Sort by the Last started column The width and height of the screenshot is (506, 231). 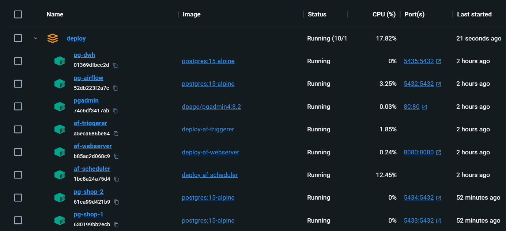pos(474,15)
